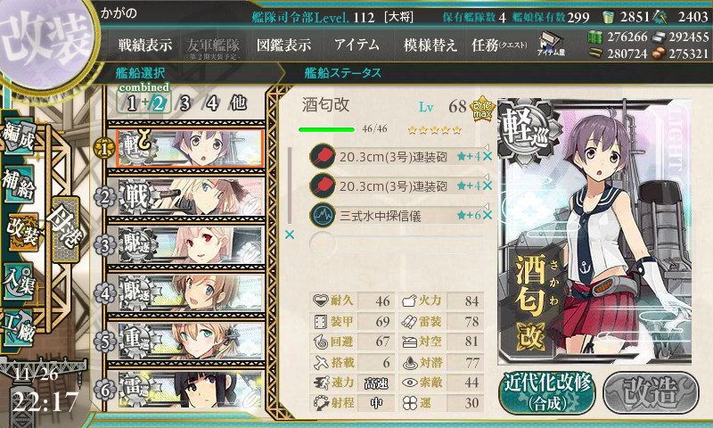
Task: Return to 母港 home port button
Action: pyautogui.click(x=65, y=230)
